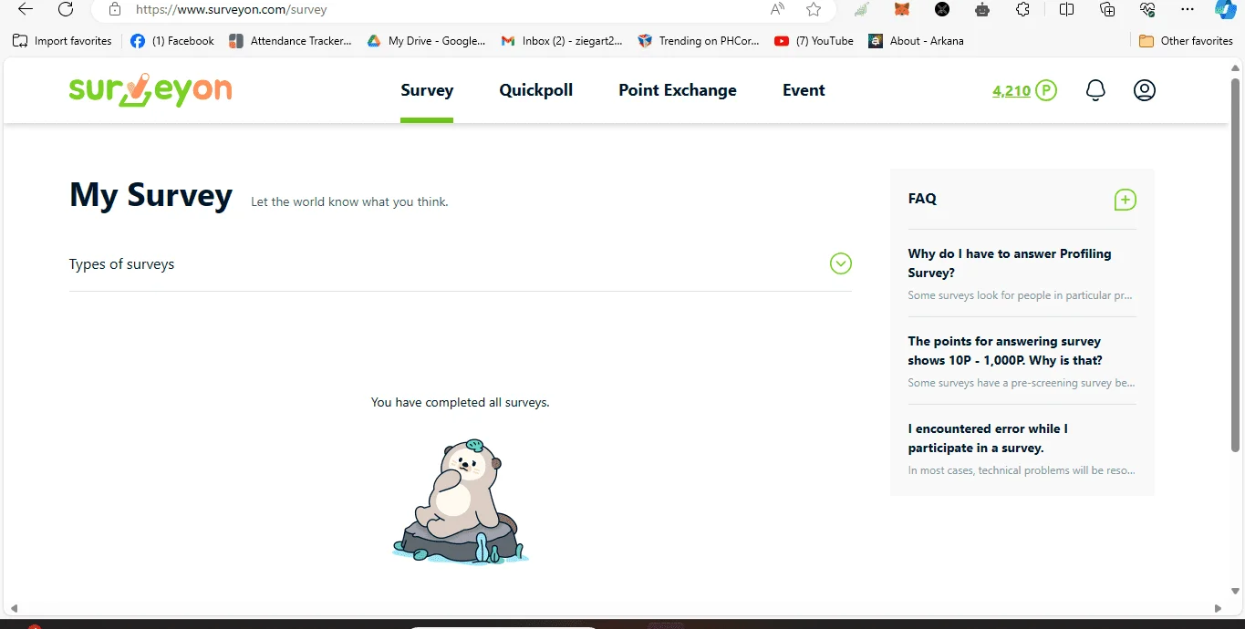Open the Facebook bookmark

pos(172,41)
